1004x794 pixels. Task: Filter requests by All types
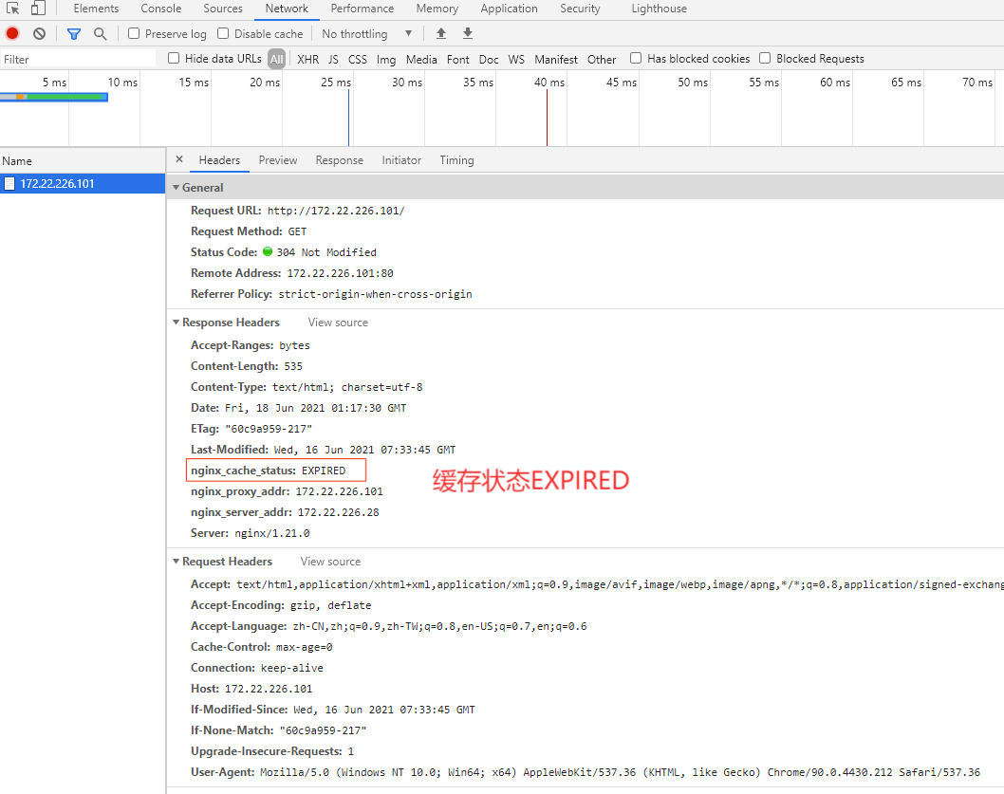(276, 59)
